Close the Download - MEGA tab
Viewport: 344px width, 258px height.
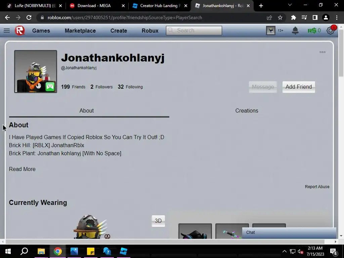click(x=123, y=6)
